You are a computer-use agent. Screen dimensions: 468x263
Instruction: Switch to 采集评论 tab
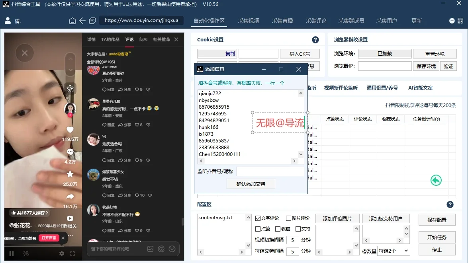point(316,21)
